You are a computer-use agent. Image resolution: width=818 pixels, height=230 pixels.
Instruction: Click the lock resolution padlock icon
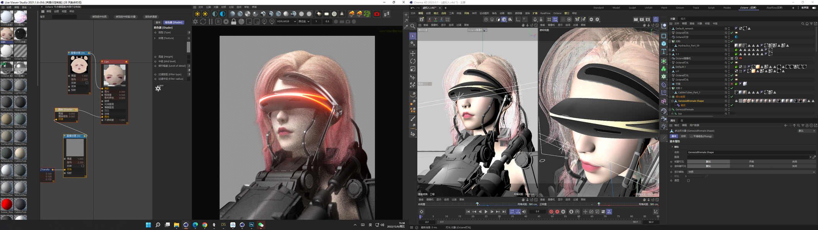pos(234,22)
